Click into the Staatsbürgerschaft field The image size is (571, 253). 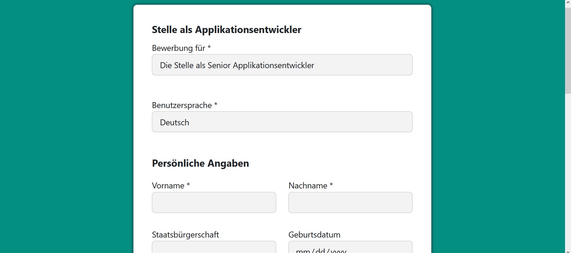click(214, 248)
